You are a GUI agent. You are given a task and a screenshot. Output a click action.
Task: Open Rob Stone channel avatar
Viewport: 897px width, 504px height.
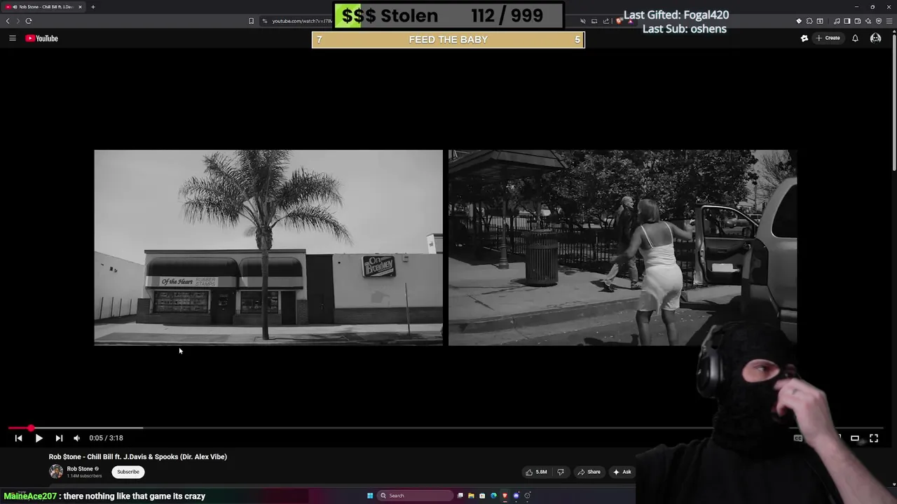56,472
